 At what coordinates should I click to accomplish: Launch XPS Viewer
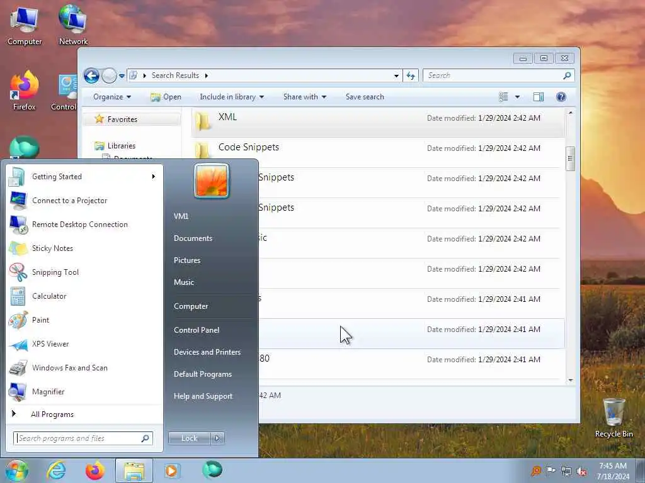tap(84, 344)
